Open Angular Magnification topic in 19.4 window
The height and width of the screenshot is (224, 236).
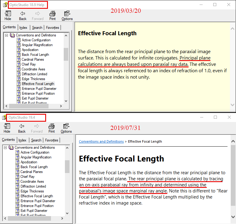(x=36, y=157)
